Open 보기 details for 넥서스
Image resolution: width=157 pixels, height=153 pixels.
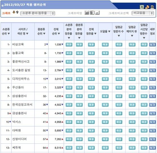pos(152,122)
